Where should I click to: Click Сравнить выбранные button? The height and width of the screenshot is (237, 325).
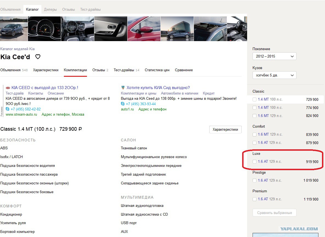(275, 213)
